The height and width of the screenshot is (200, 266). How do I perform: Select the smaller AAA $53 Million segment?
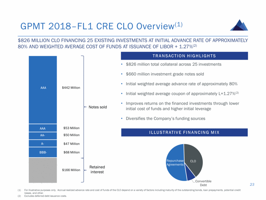click(x=43, y=128)
